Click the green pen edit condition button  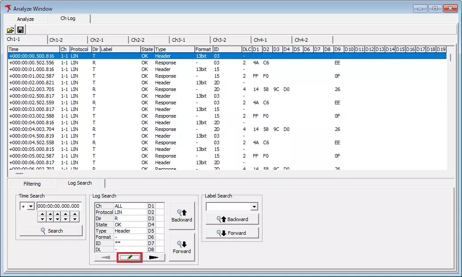click(130, 257)
